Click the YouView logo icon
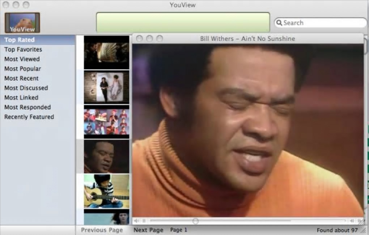Viewport: 369px width, 235px height. pos(22,23)
